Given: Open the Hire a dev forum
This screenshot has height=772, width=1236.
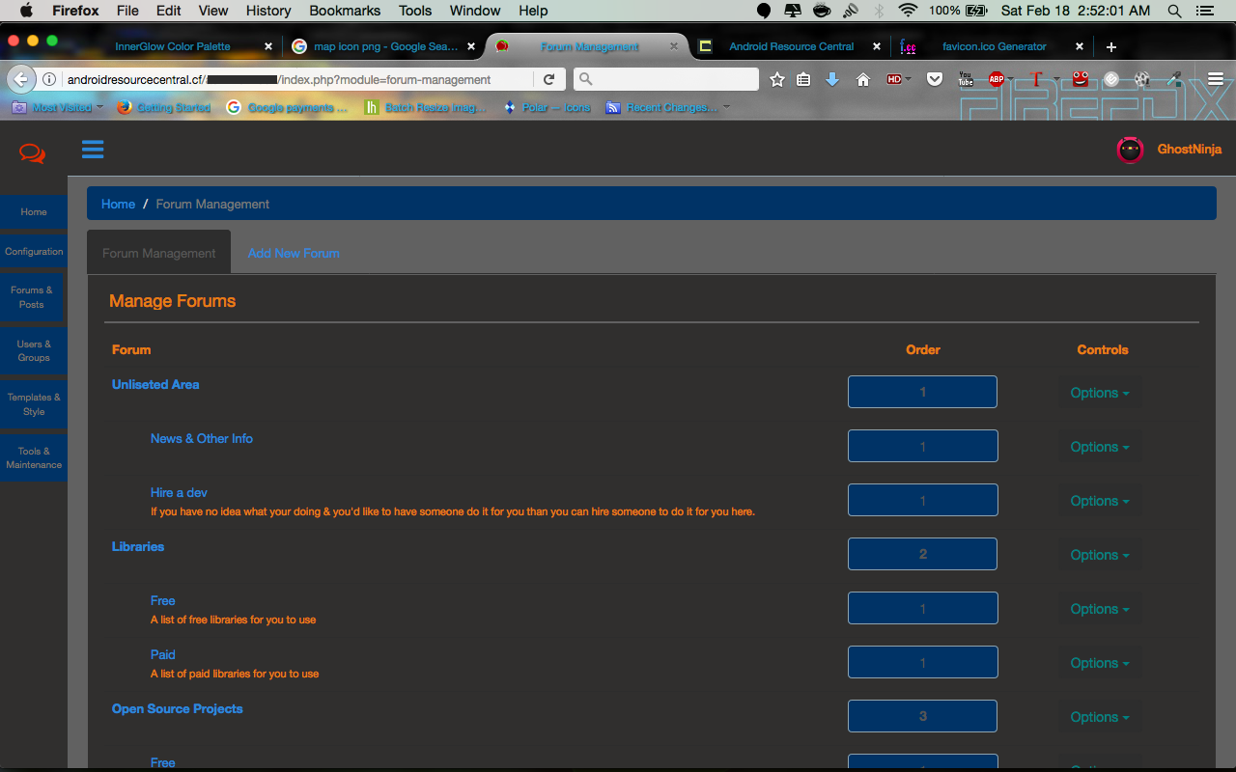Looking at the screenshot, I should [179, 492].
